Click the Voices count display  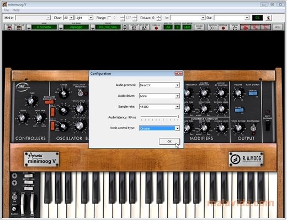[177, 28]
